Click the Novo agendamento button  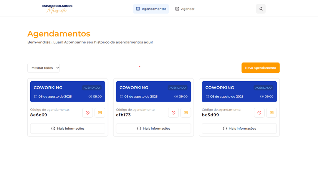(260, 68)
